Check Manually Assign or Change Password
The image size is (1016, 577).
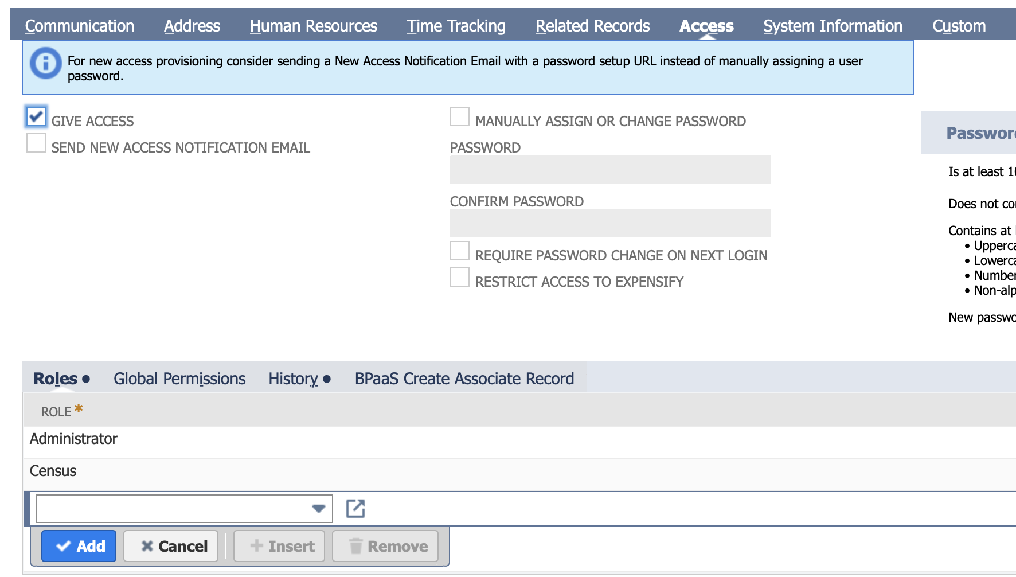tap(460, 116)
